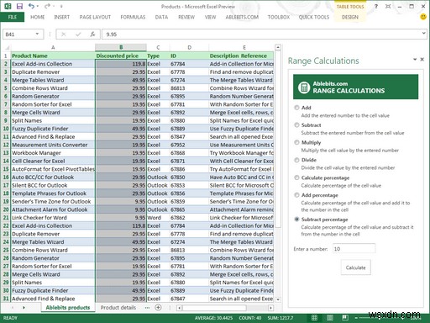Open the Help question mark icon
The image size is (430, 323).
pyautogui.click(x=376, y=6)
